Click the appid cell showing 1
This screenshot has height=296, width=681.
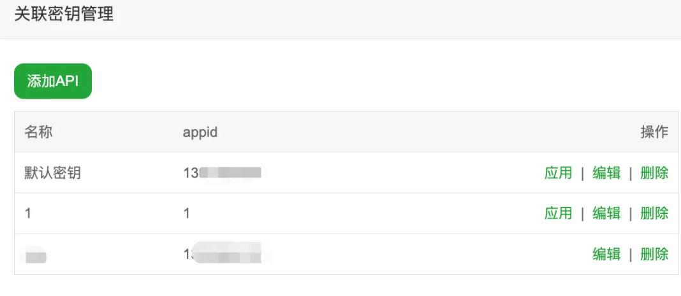187,213
